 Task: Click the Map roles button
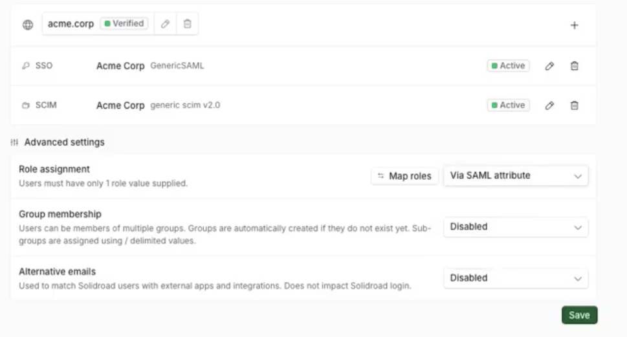click(x=404, y=176)
